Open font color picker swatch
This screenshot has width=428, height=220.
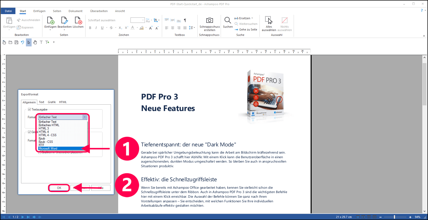(133, 28)
